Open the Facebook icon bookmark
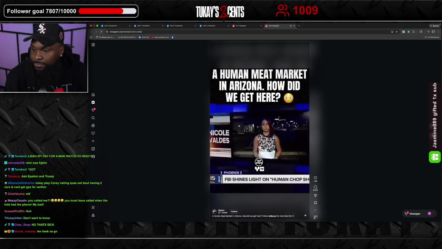Image resolution: width=442 pixels, height=249 pixels. [173, 37]
